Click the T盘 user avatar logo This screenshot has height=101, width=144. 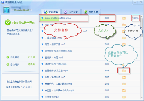pos(6,10)
